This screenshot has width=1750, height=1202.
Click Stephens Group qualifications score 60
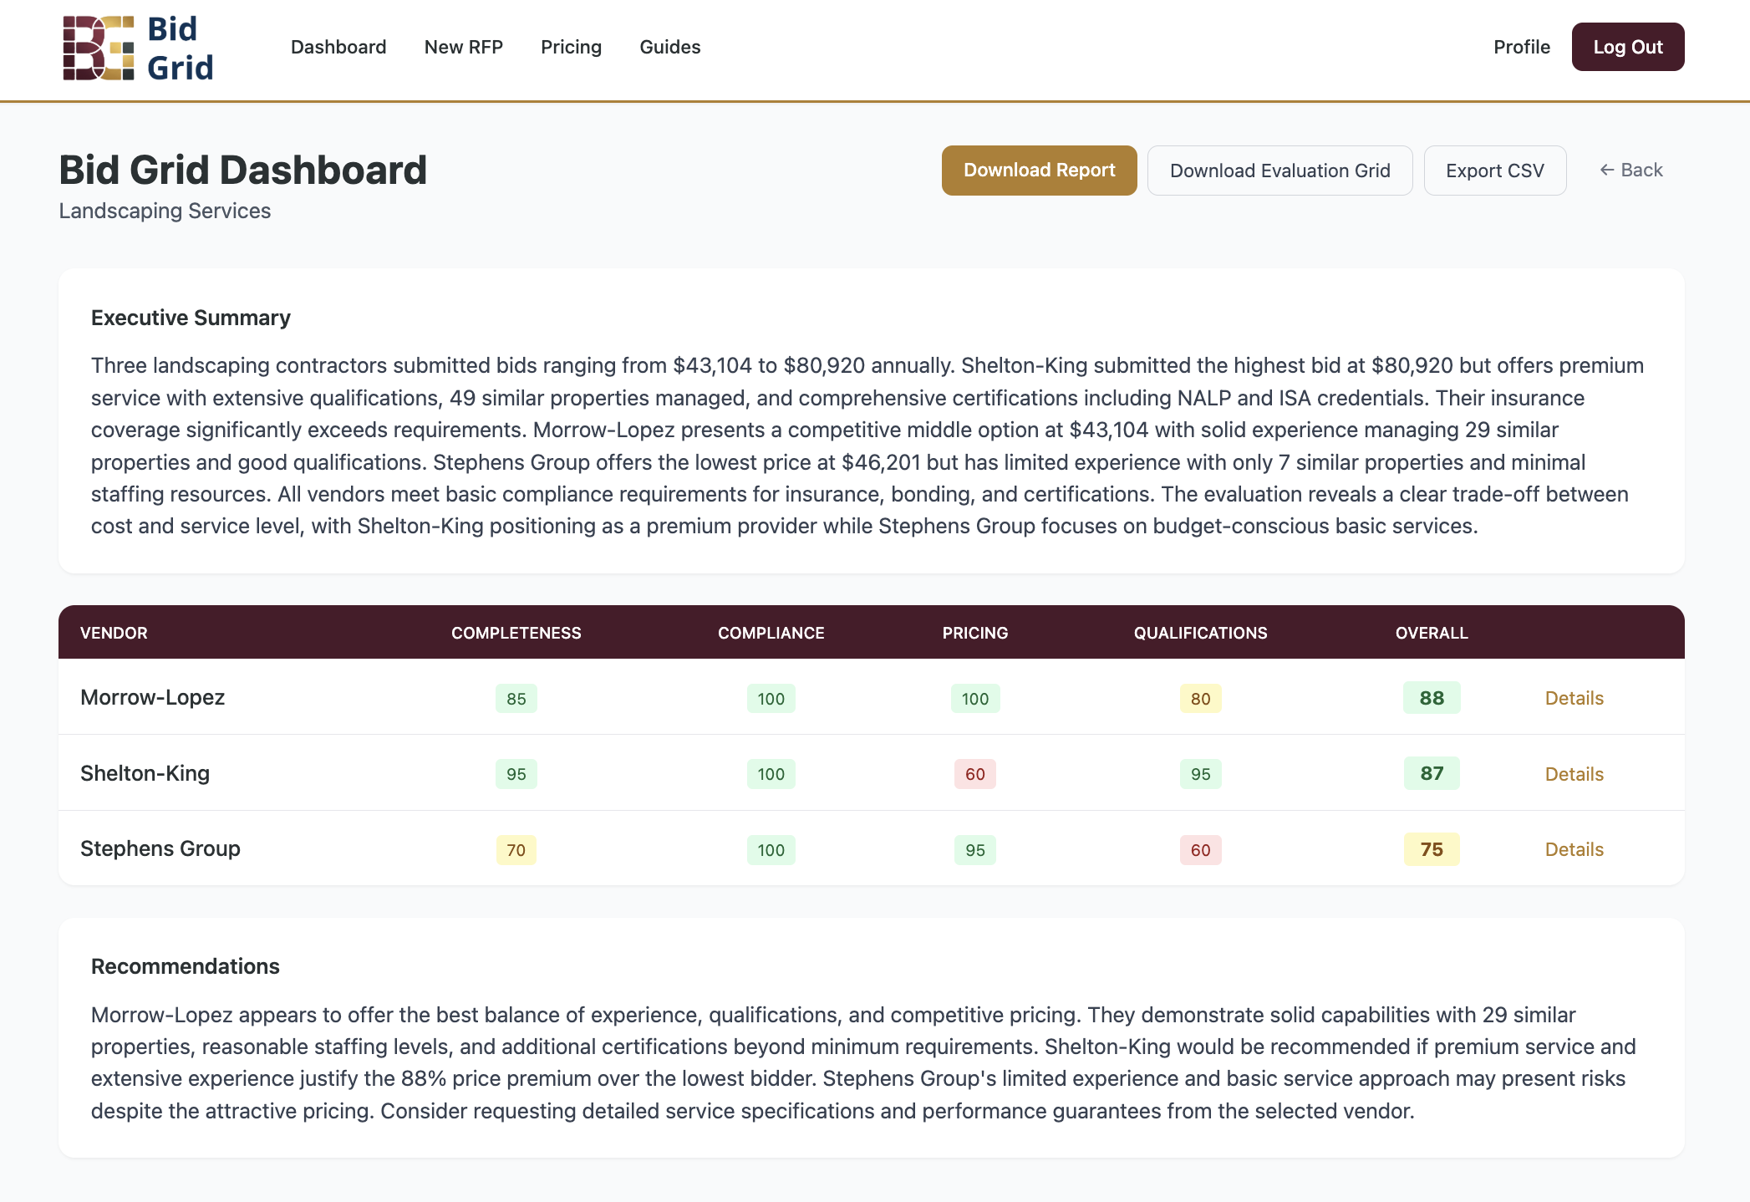(x=1200, y=849)
